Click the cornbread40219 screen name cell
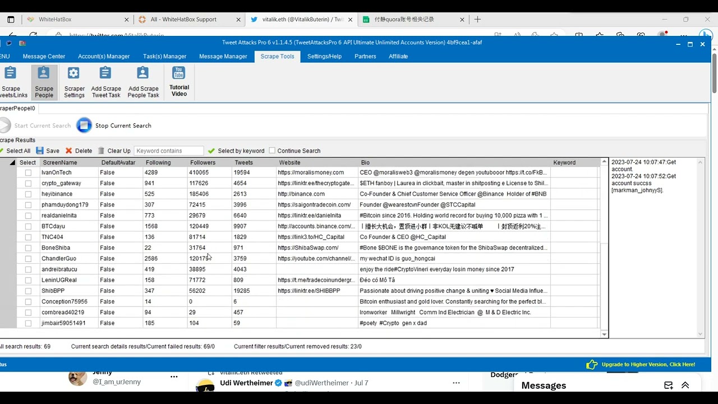Viewport: 718px width, 404px height. (69, 313)
